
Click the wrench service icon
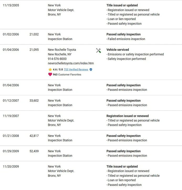[x=98, y=50]
